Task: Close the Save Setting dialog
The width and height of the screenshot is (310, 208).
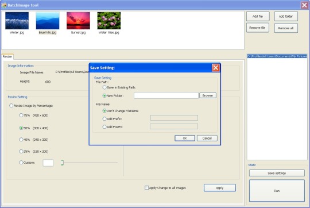Action: tap(216, 68)
